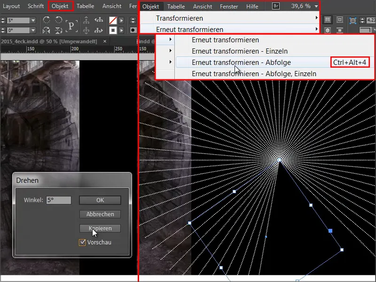Click the 4,23 value field
This screenshot has height=282, width=376.
[371, 20]
